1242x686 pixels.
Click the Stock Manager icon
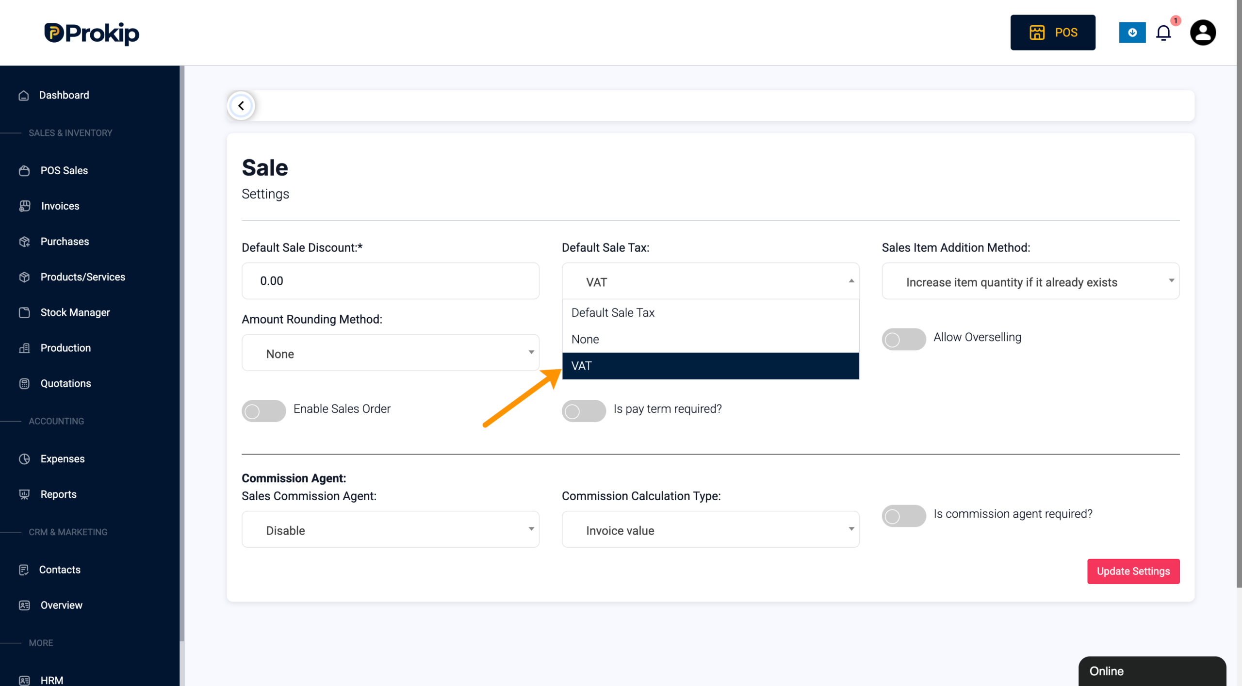pos(24,312)
